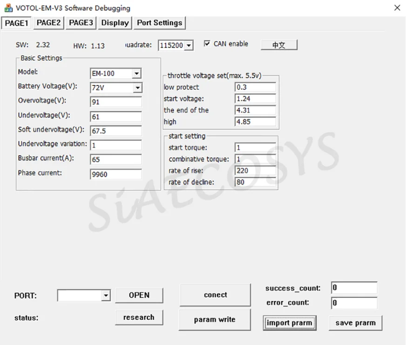Switch to the PAGE1 tab
406x345 pixels.
pyautogui.click(x=16, y=23)
